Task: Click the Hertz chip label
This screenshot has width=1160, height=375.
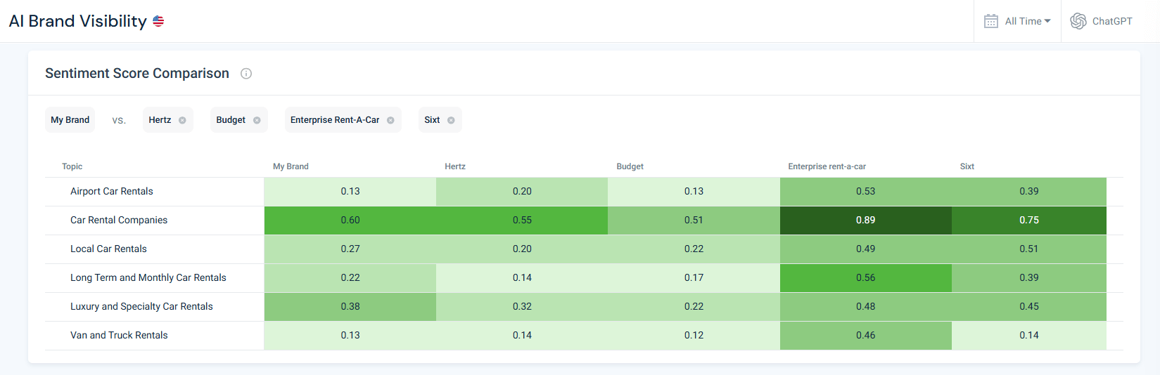Action: (x=160, y=120)
